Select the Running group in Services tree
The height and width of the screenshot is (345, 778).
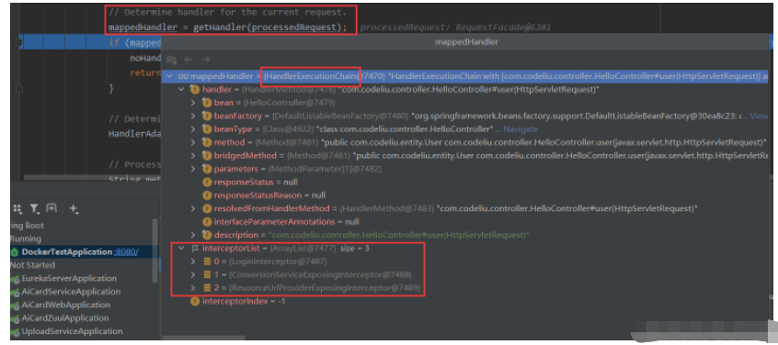pyautogui.click(x=27, y=239)
